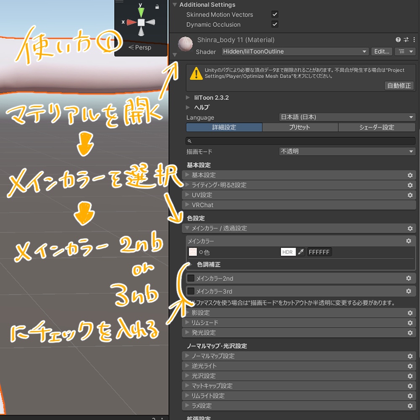The height and width of the screenshot is (420, 420).
Task: Expand the ノーマルマップ設定 row
Action: (x=299, y=356)
